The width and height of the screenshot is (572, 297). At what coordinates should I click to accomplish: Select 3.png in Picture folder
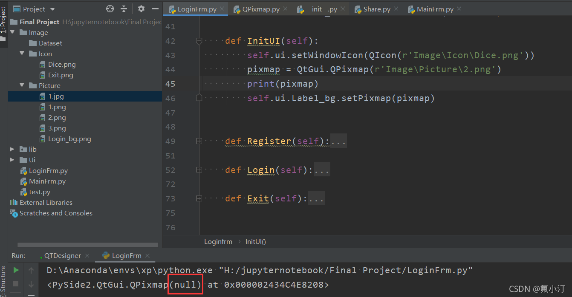tap(52, 128)
